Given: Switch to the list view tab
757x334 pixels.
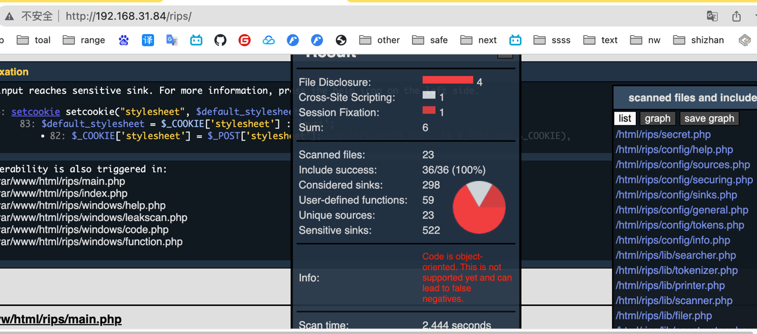Looking at the screenshot, I should 624,118.
